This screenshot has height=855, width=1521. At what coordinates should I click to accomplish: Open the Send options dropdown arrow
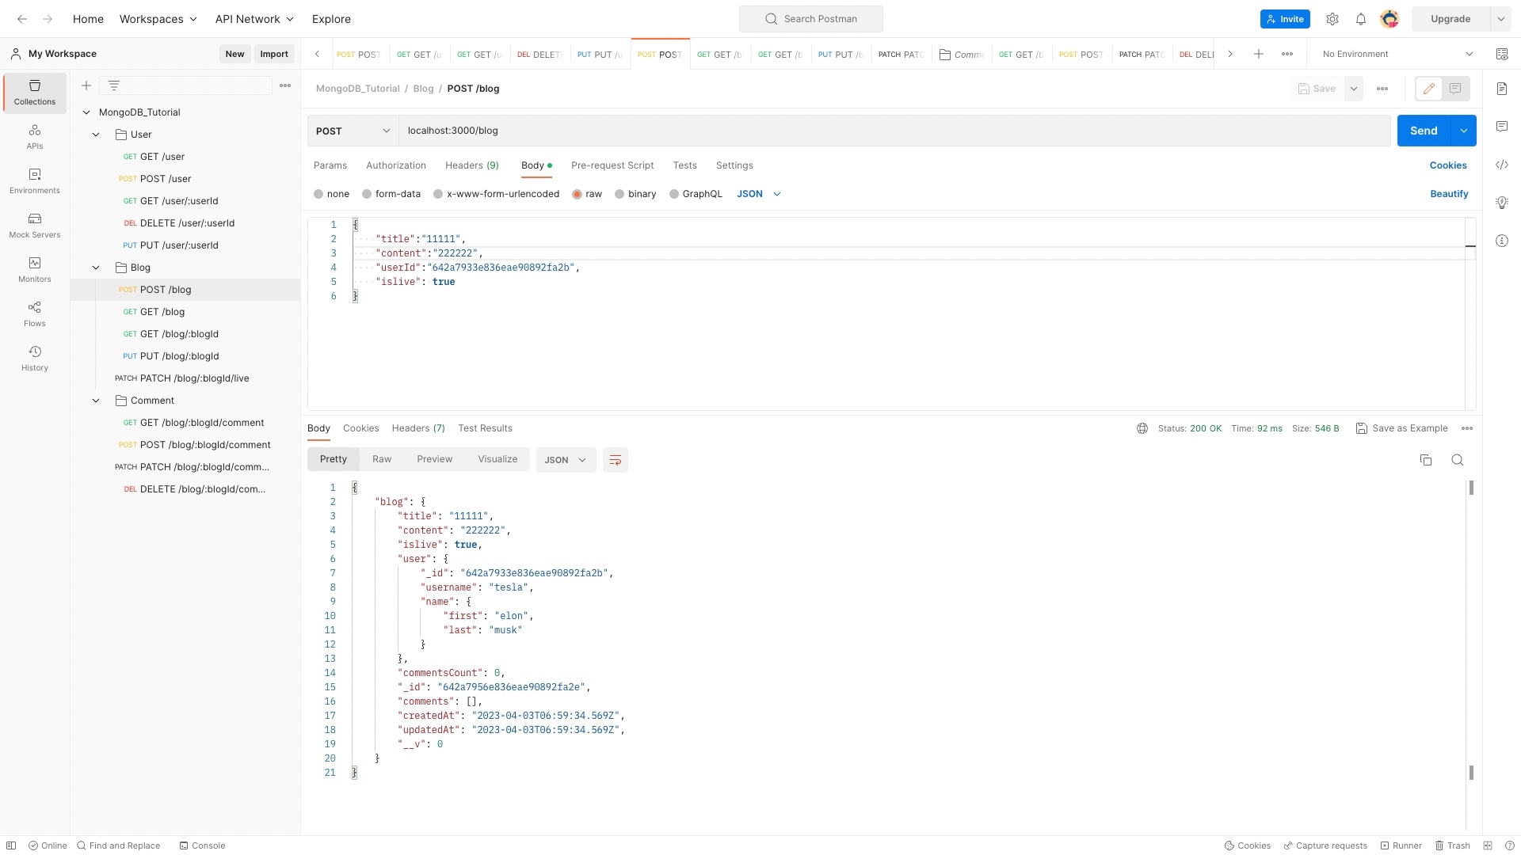point(1464,131)
